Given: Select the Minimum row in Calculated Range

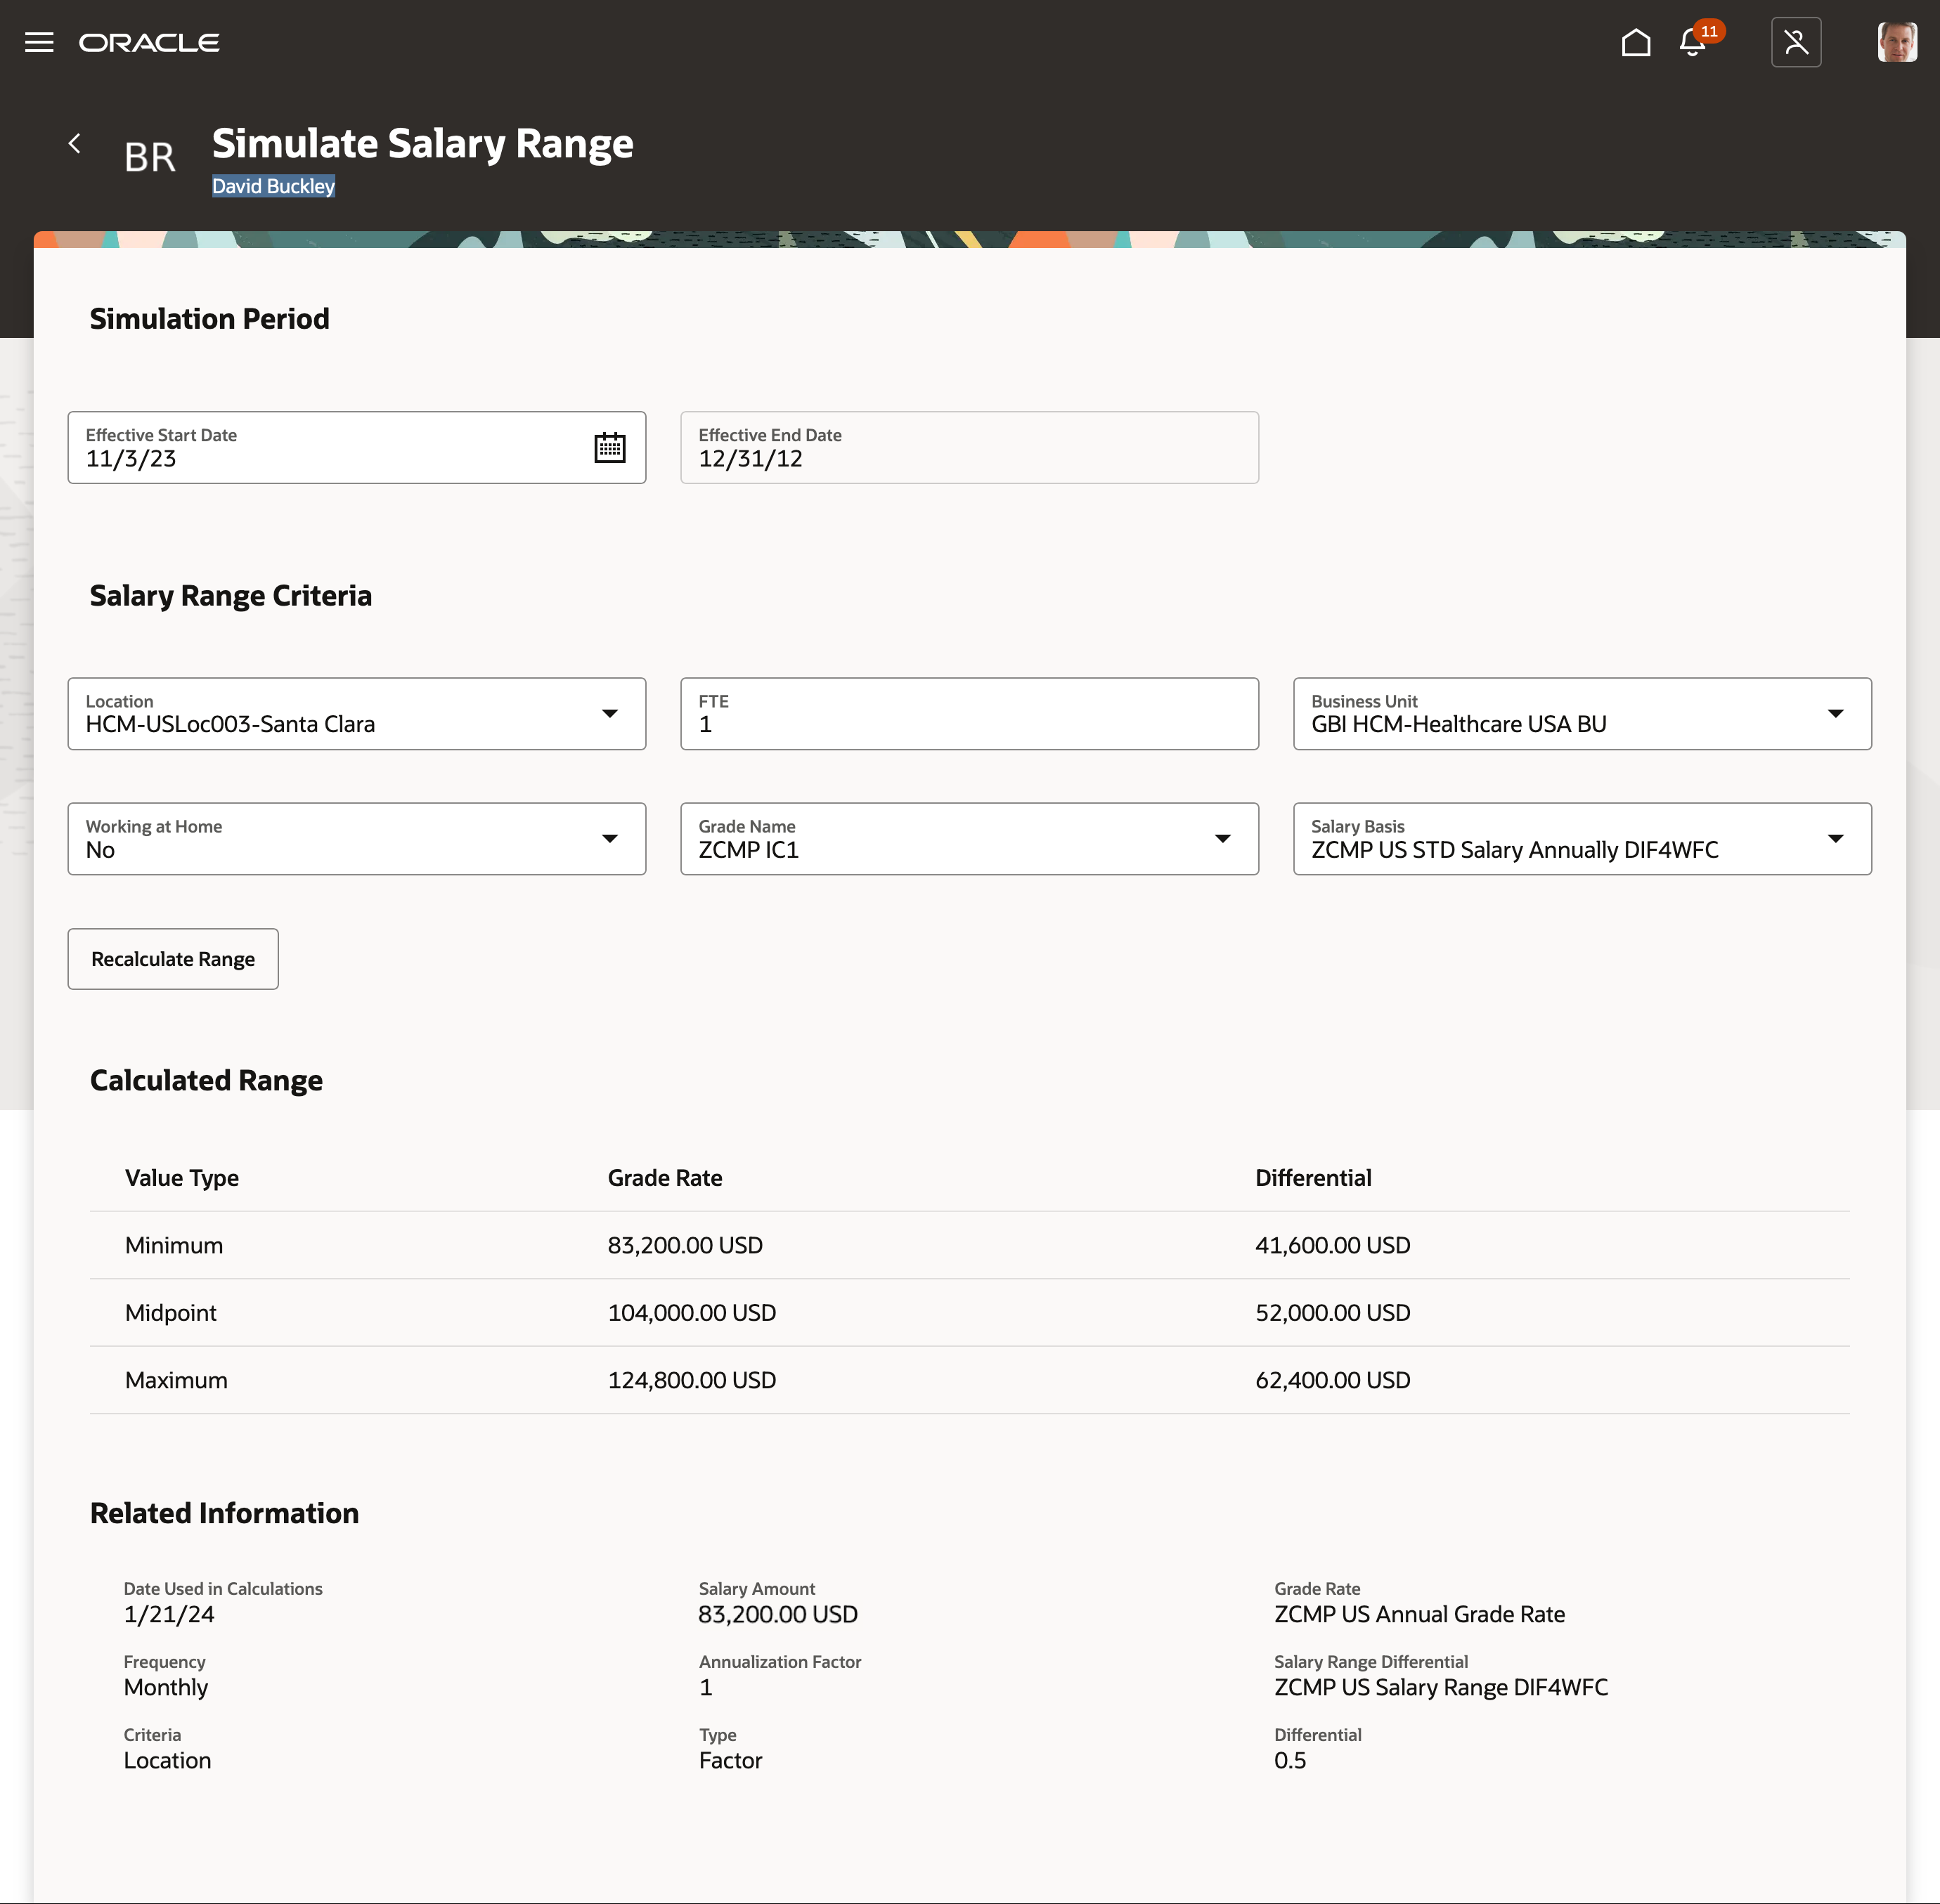Looking at the screenshot, I should (x=174, y=1245).
